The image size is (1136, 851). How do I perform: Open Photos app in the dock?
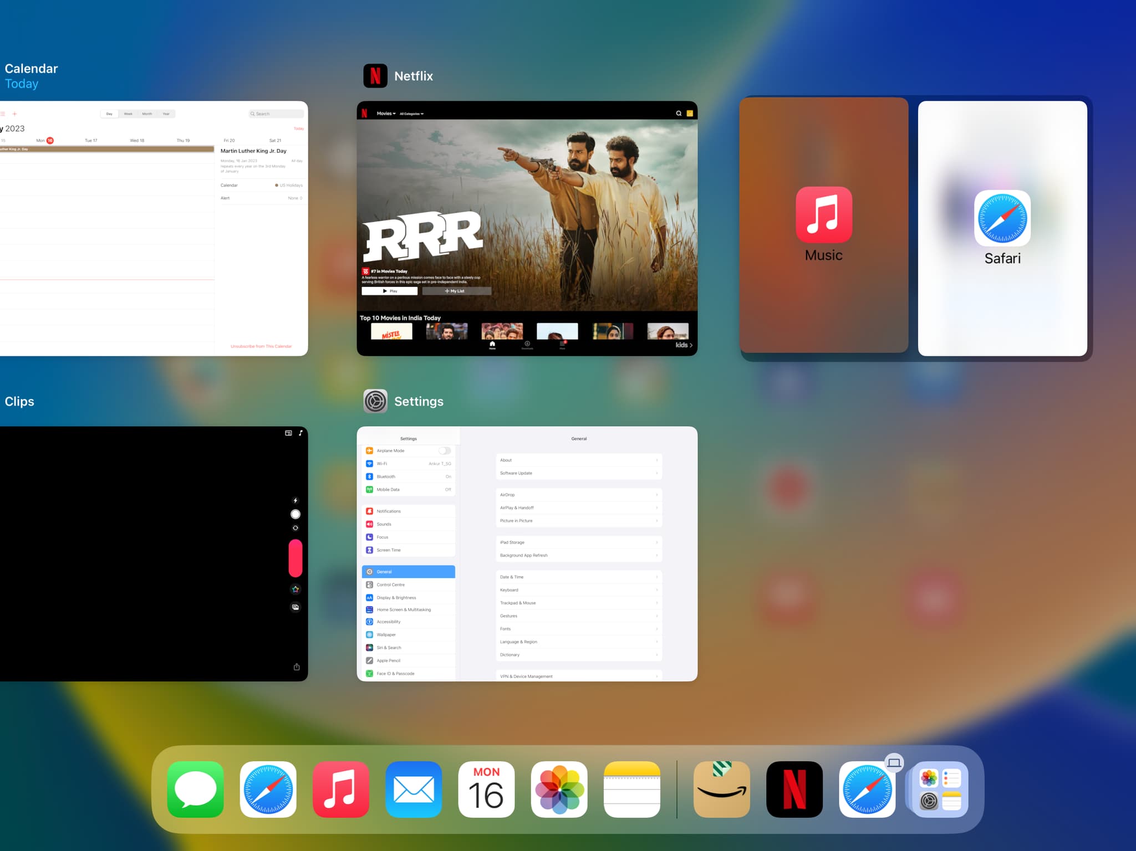[559, 789]
